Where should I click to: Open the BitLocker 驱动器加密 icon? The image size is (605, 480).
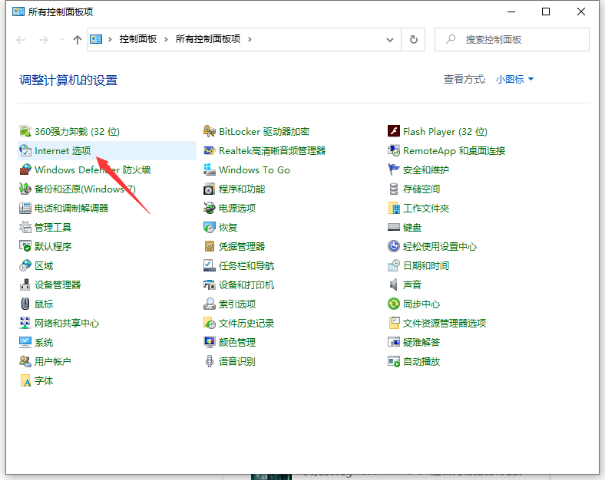click(210, 132)
